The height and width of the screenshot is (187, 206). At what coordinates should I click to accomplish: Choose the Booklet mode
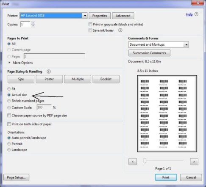(x=106, y=79)
